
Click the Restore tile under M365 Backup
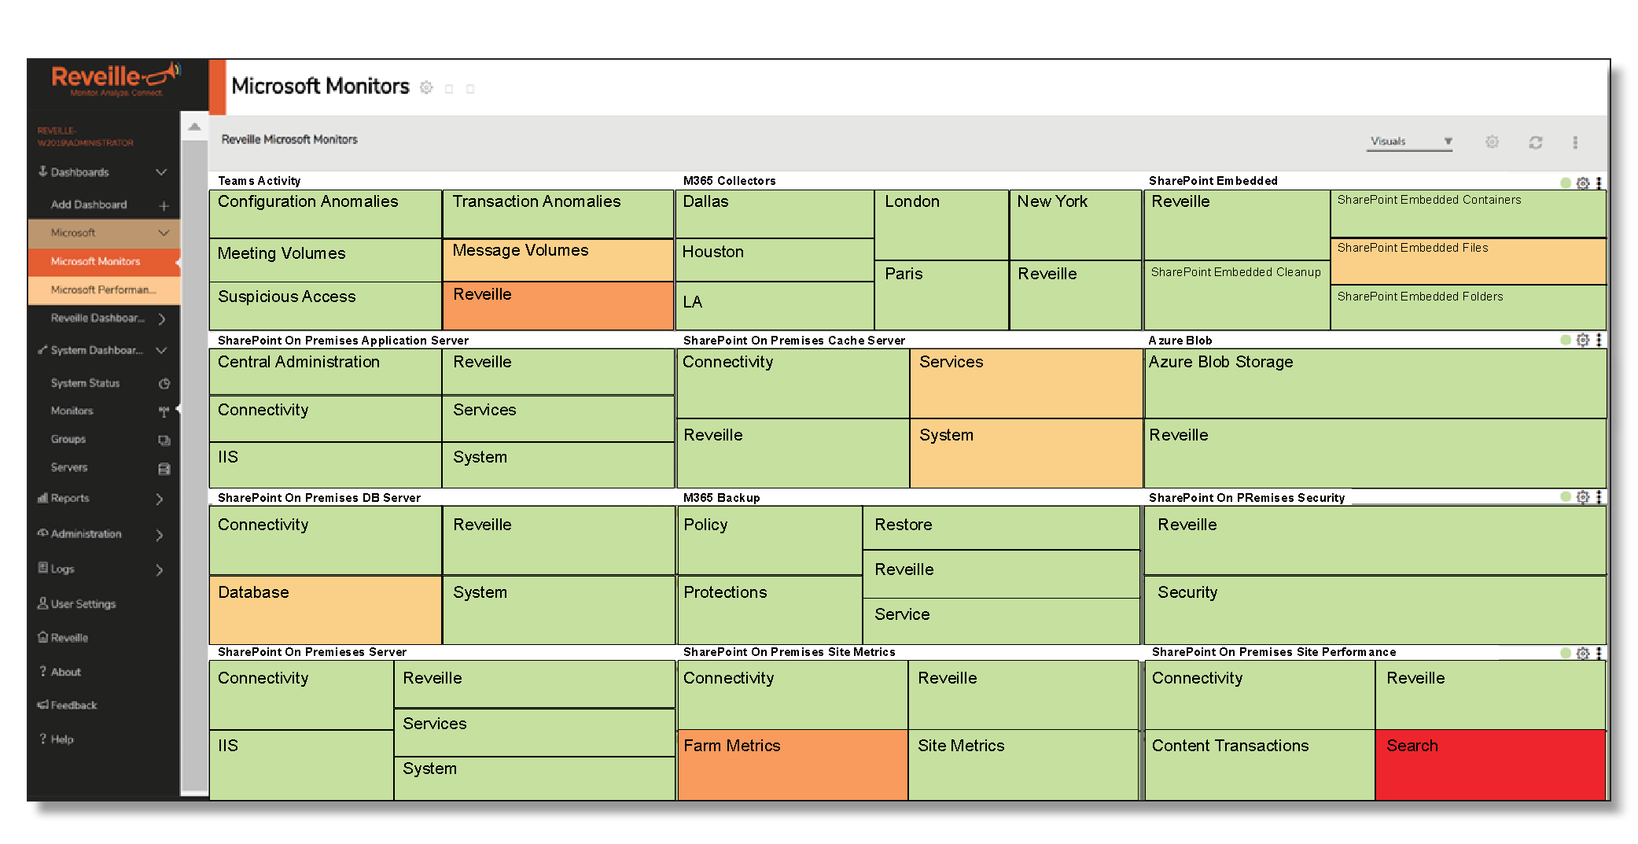tap(1001, 528)
